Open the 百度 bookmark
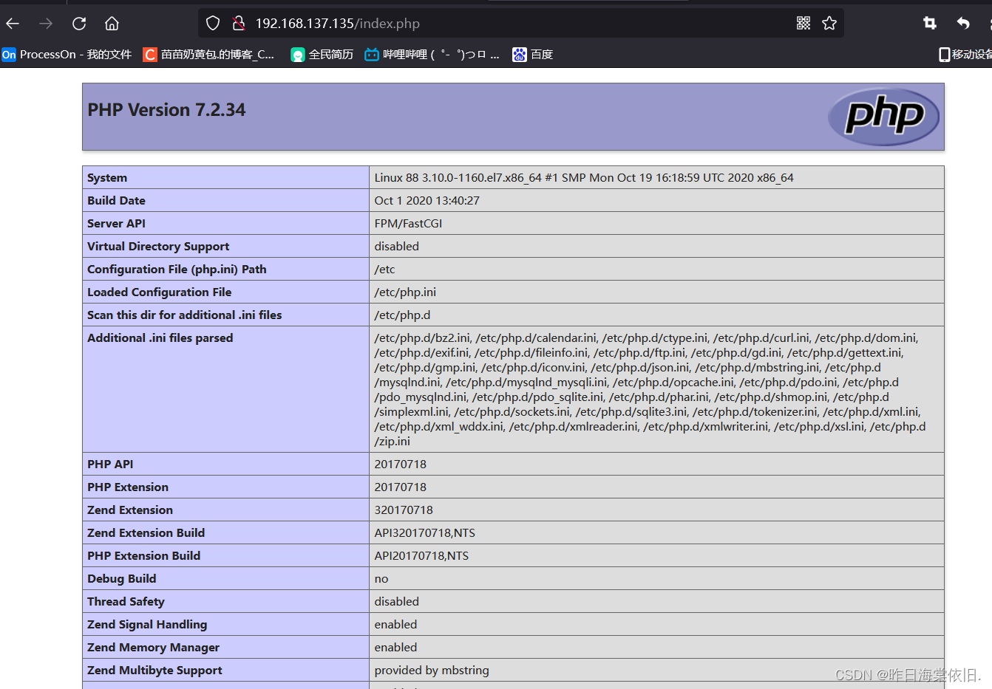This screenshot has width=992, height=689. coord(533,55)
